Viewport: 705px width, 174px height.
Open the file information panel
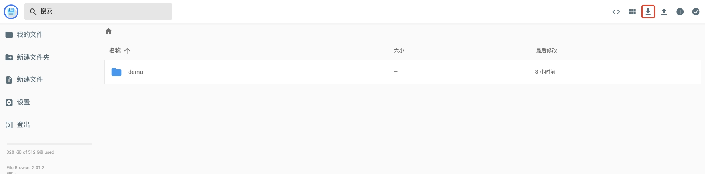pyautogui.click(x=680, y=12)
